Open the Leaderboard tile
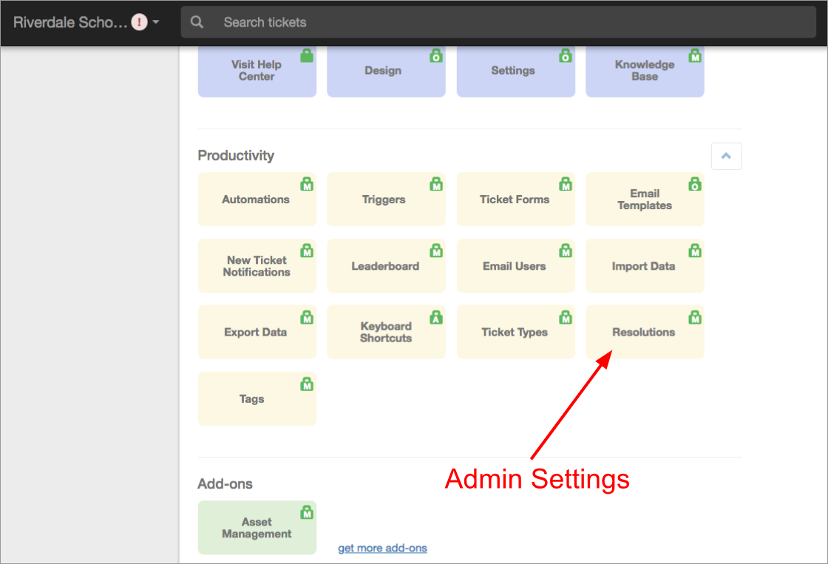 click(x=385, y=266)
